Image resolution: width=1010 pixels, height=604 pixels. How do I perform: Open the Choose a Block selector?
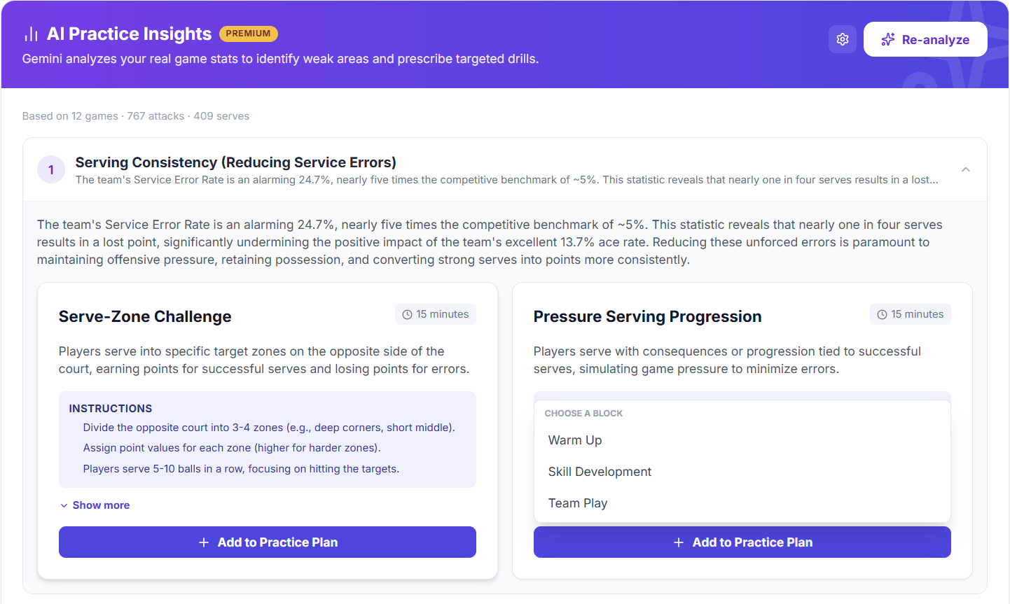coord(583,413)
